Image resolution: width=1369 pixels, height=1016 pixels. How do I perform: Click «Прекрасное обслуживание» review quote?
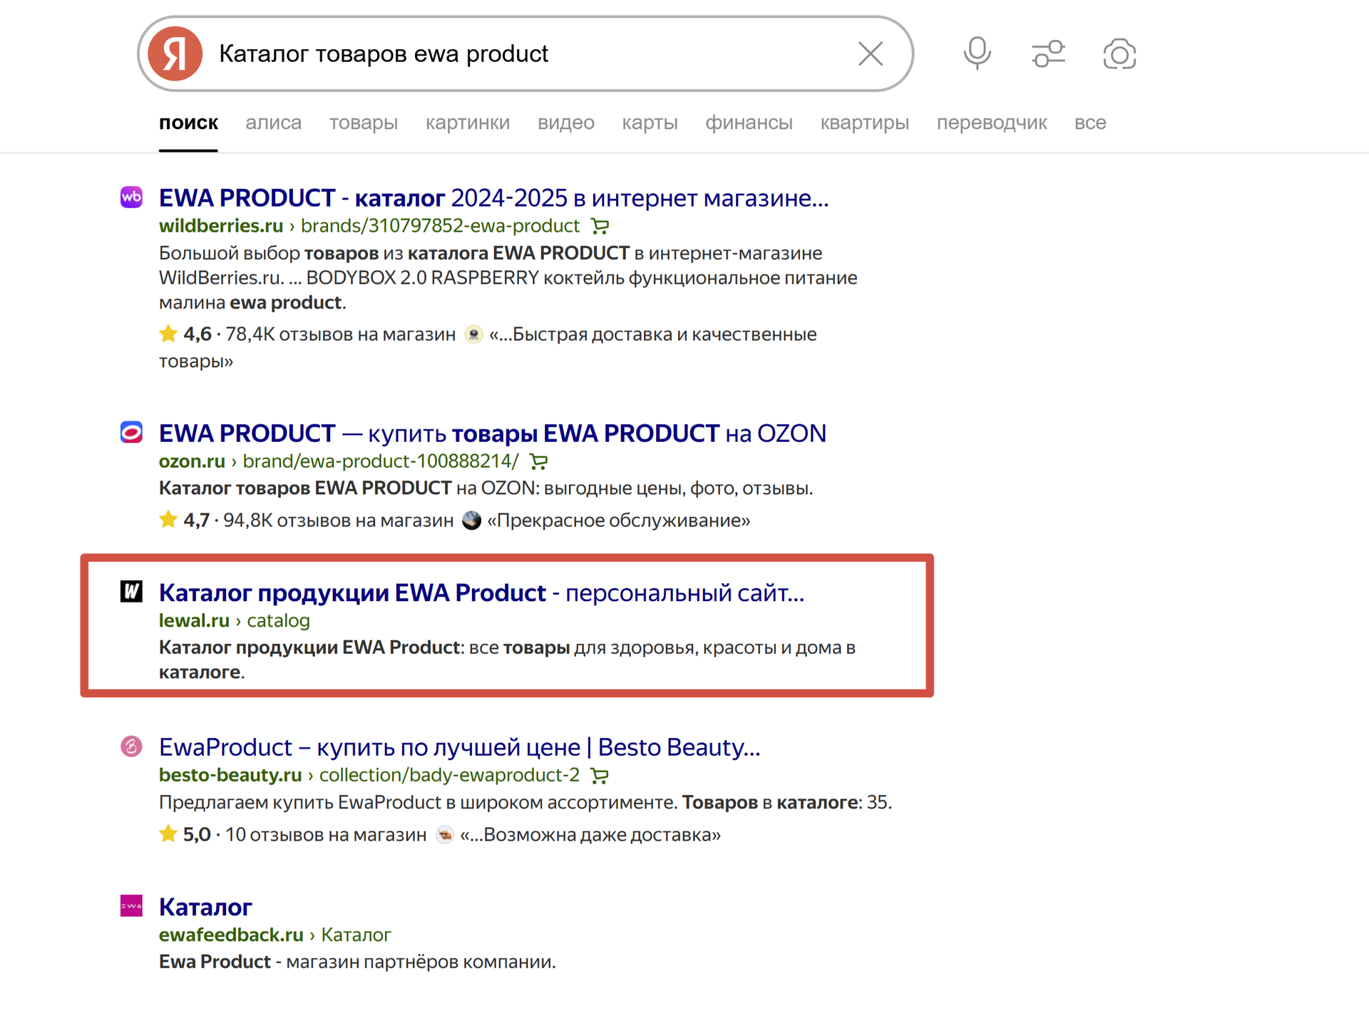618,520
